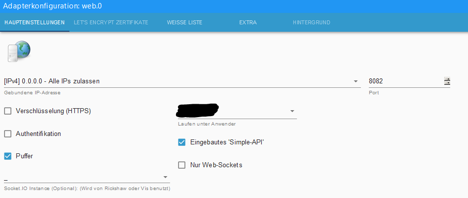Tick the Authentifikation checkbox

click(8, 134)
